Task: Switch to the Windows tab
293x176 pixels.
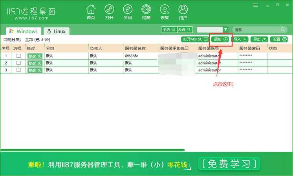Action: [24, 31]
